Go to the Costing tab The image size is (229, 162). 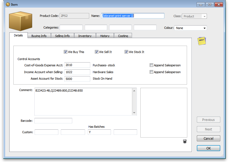click(123, 36)
